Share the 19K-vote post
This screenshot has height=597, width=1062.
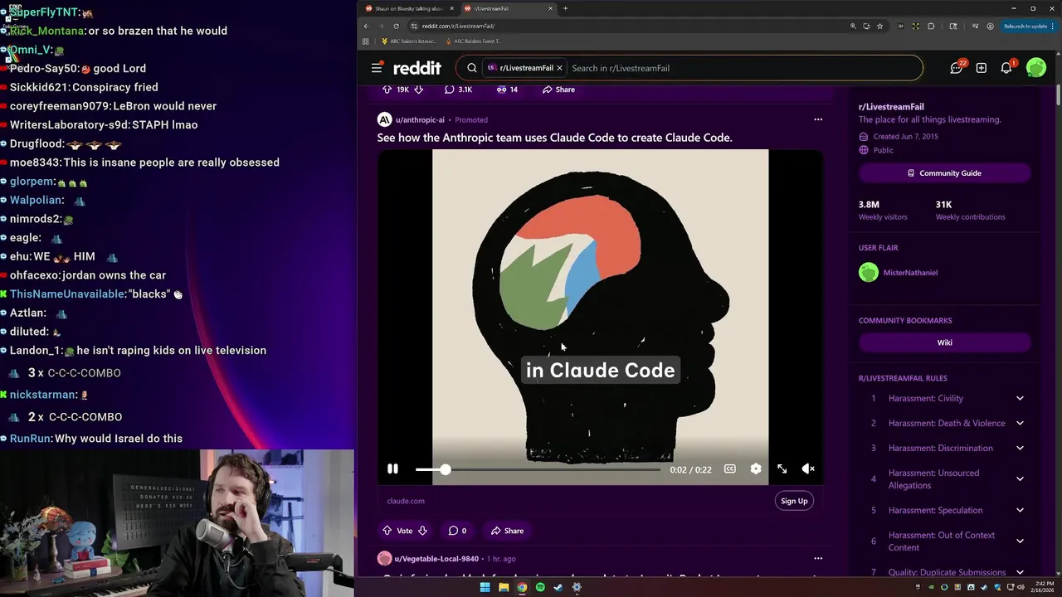click(558, 90)
